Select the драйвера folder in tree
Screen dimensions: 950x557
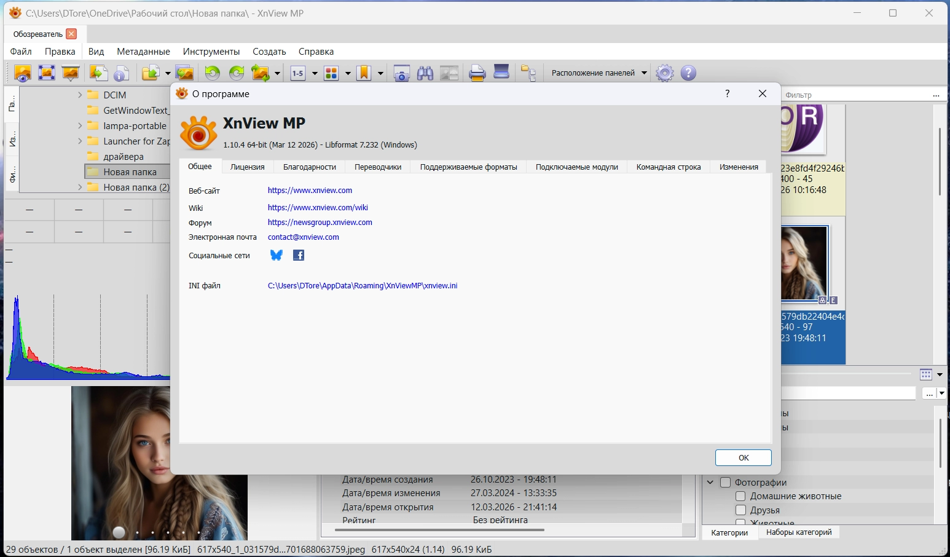(124, 156)
